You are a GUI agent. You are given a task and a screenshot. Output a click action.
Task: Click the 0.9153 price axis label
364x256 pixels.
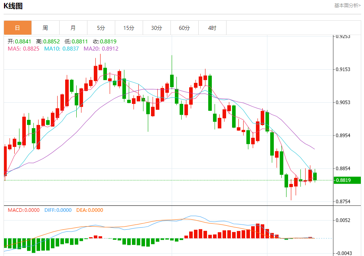pyautogui.click(x=343, y=69)
